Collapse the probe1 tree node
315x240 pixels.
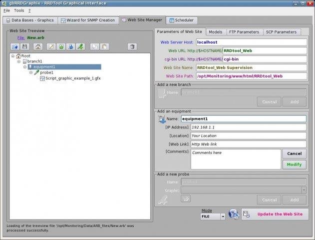pyautogui.click(x=31, y=72)
